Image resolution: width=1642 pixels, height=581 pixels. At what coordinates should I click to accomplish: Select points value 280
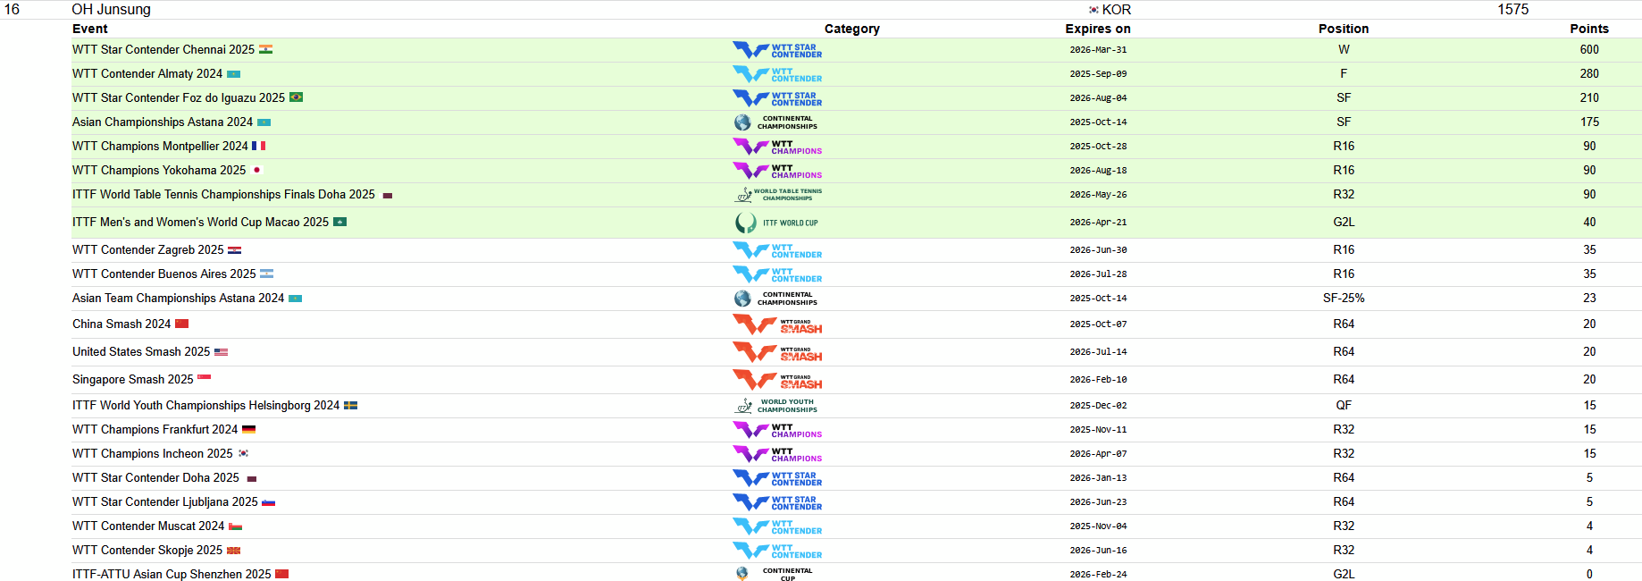click(1589, 73)
